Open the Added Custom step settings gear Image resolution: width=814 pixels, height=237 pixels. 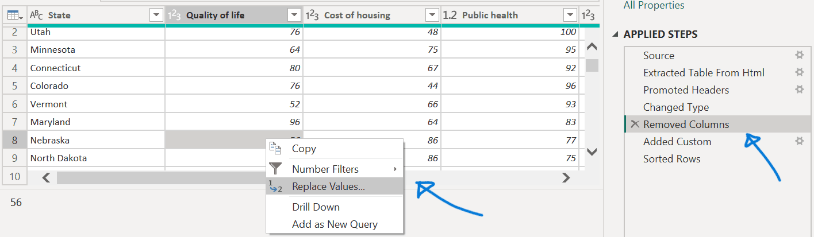click(798, 142)
